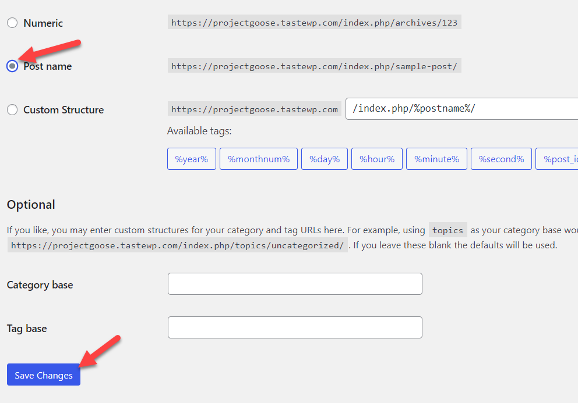Click the Tag base label
The image size is (578, 403).
tap(27, 329)
